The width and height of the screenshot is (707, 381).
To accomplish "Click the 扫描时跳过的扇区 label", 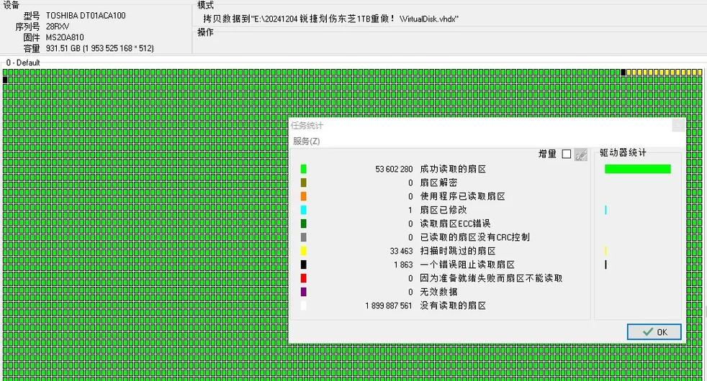I will [x=458, y=251].
